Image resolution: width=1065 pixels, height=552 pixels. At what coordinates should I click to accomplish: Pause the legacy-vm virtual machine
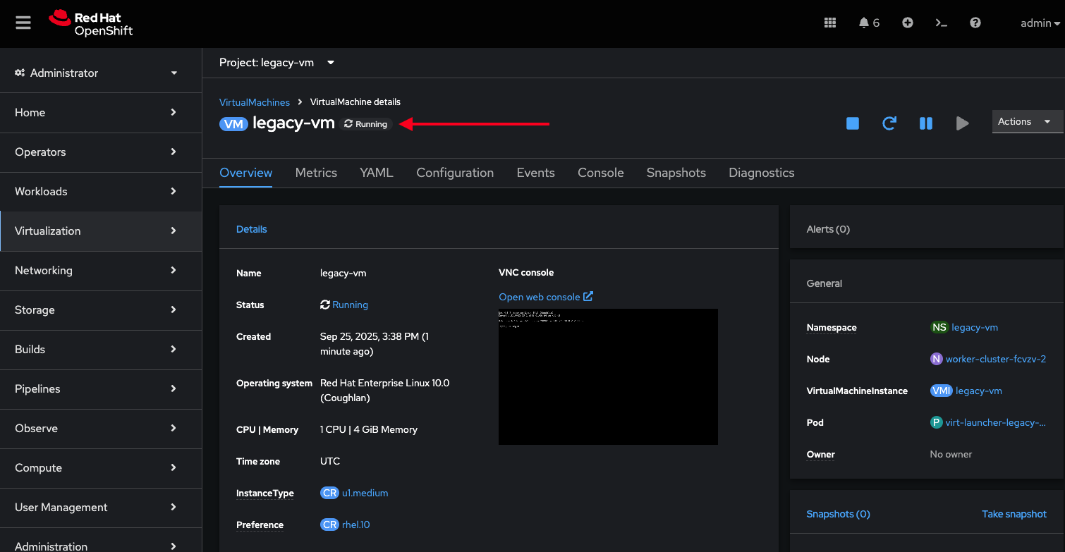click(926, 123)
